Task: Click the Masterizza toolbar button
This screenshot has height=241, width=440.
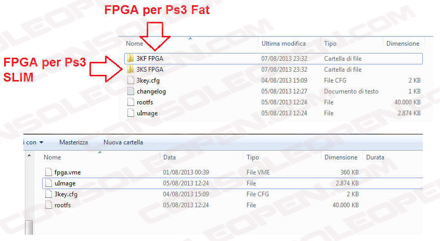Action: tap(73, 142)
